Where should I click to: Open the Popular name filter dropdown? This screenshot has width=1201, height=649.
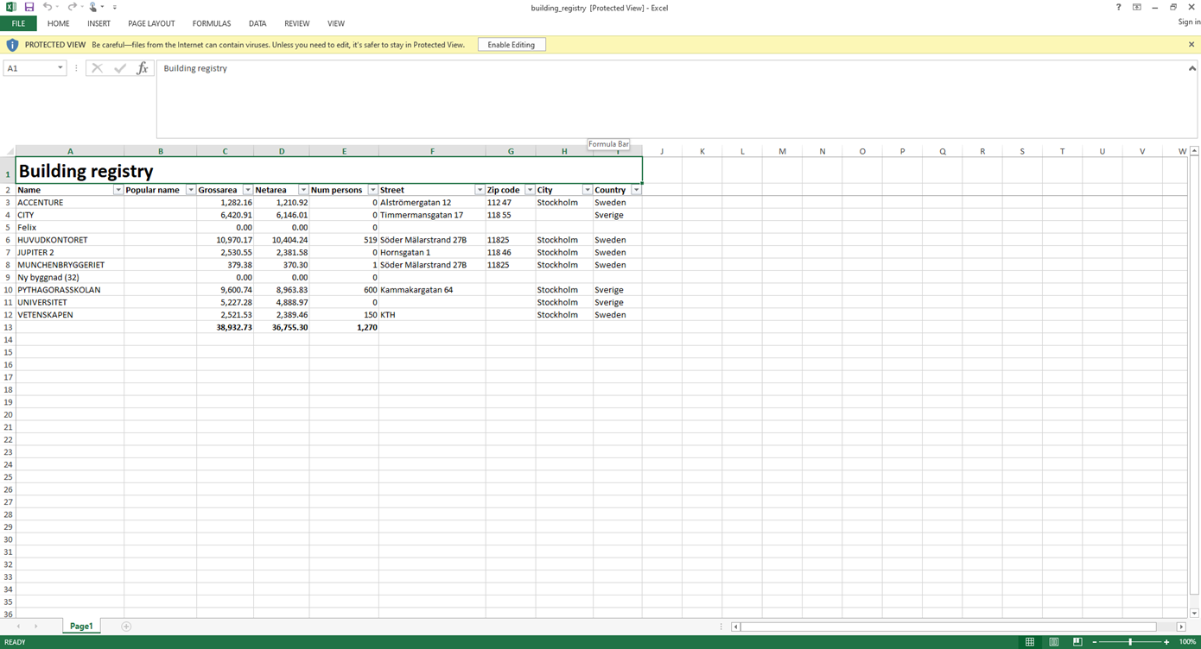point(191,190)
